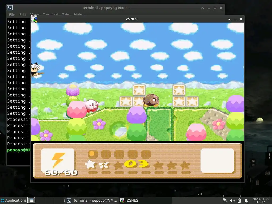Click the filled orange health pip
This screenshot has width=272, height=204.
(93, 154)
